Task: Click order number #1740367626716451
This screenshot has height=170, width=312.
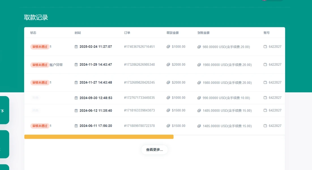Action: [x=139, y=47]
